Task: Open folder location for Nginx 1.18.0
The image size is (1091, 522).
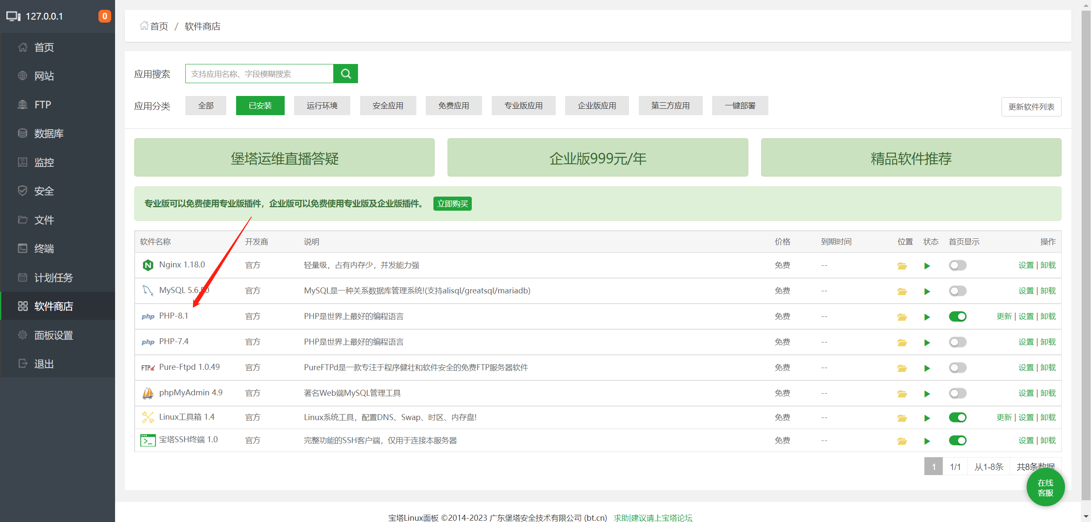Action: click(x=902, y=266)
